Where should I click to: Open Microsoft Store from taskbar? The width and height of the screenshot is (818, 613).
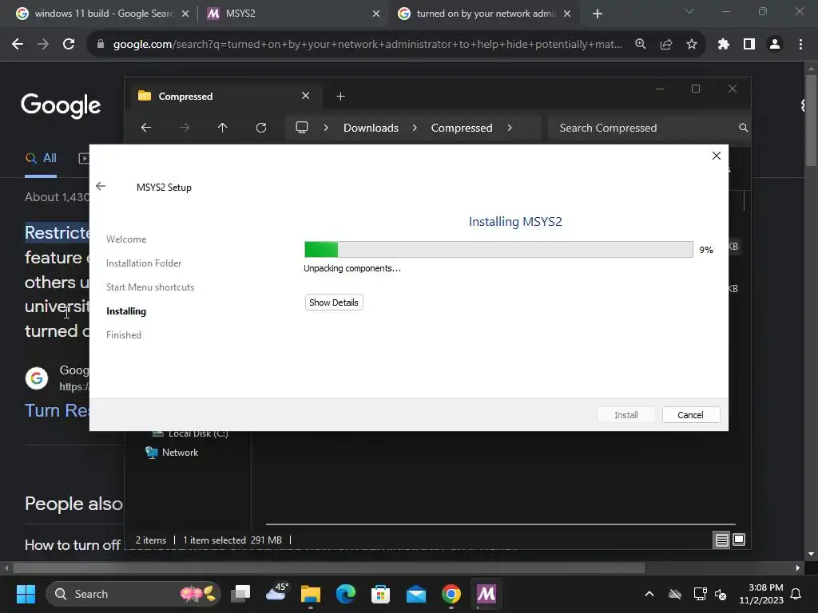click(x=381, y=594)
